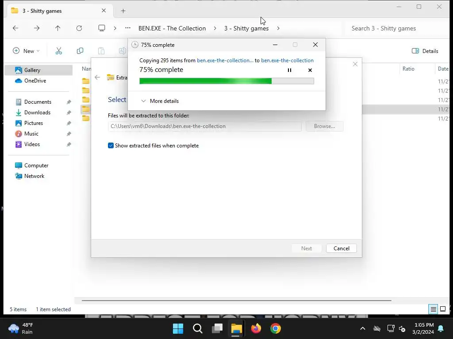Image resolution: width=453 pixels, height=339 pixels.
Task: Click the pin icon beside Downloads
Action: [x=69, y=113]
